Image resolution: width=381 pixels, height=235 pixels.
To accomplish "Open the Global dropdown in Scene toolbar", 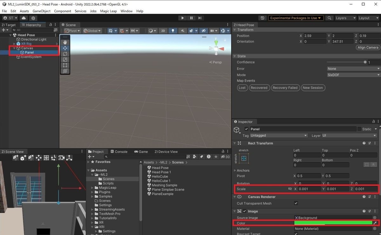I will pos(92,31).
